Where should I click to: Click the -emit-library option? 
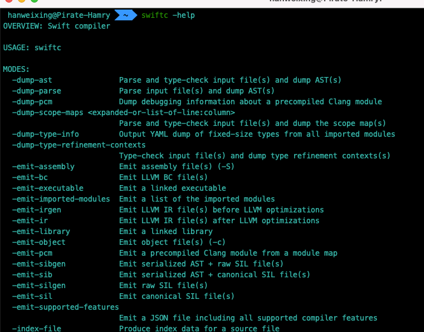[x=41, y=232]
